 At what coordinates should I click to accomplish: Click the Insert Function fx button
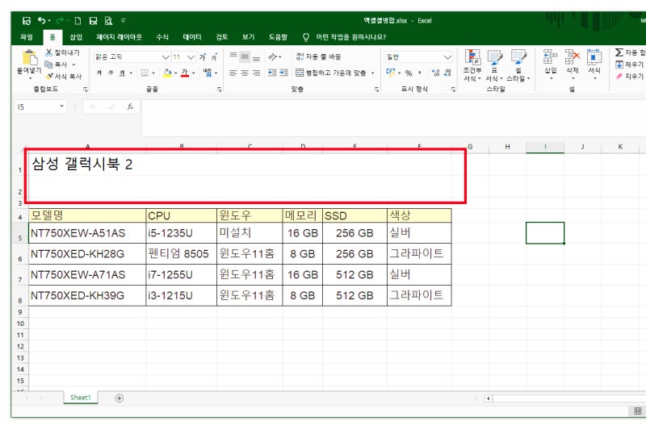point(130,107)
